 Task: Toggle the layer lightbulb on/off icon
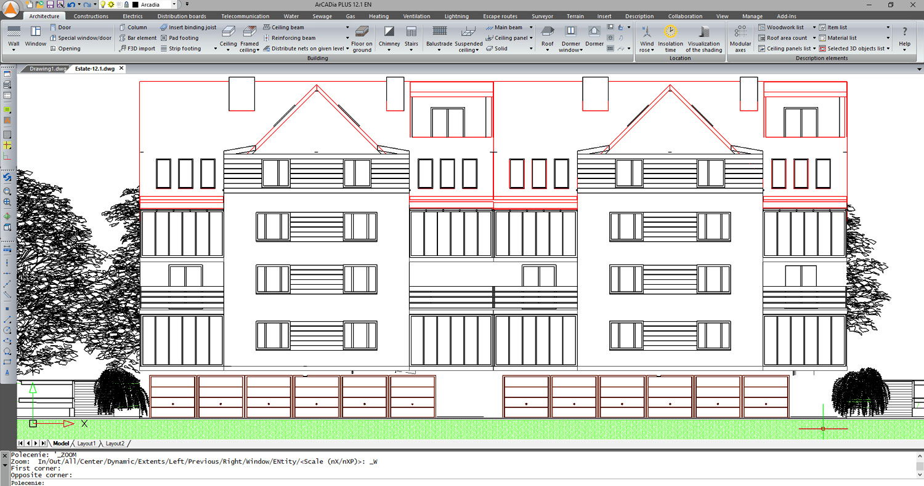(x=103, y=4)
